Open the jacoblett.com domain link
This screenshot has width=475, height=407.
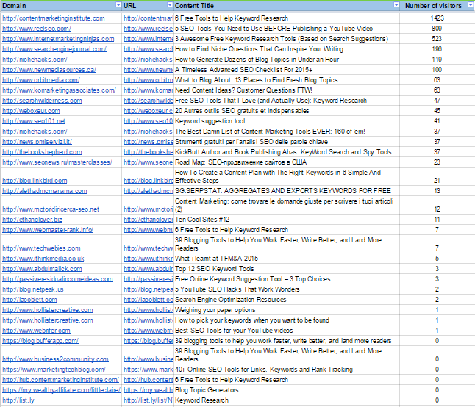coord(29,300)
